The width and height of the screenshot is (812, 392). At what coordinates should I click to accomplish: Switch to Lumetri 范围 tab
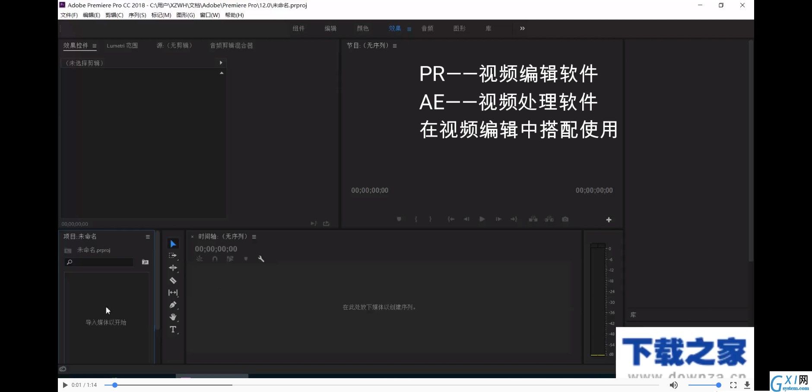122,45
